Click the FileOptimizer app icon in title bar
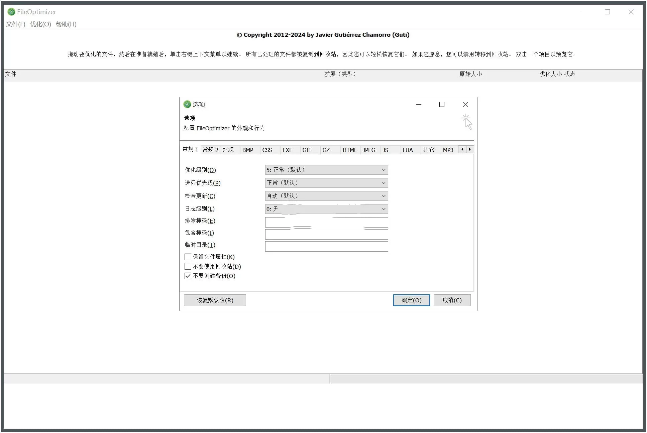The height and width of the screenshot is (433, 647). [11, 12]
